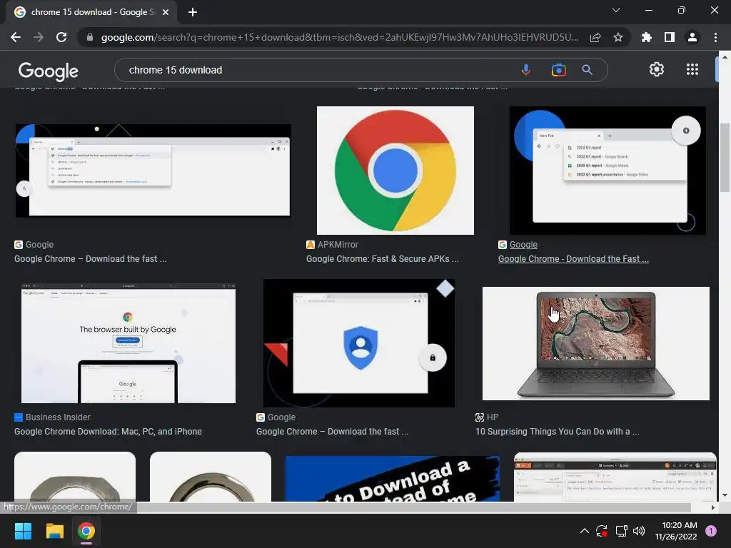Share this page icon in address bar
This screenshot has width=731, height=548.
pyautogui.click(x=595, y=37)
